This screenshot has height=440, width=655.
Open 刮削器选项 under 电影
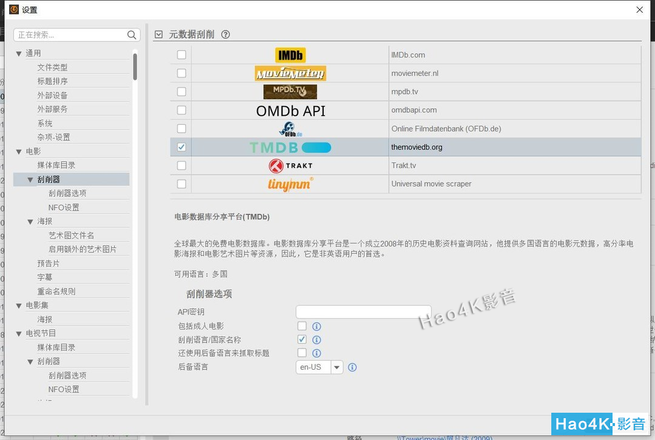pyautogui.click(x=67, y=193)
